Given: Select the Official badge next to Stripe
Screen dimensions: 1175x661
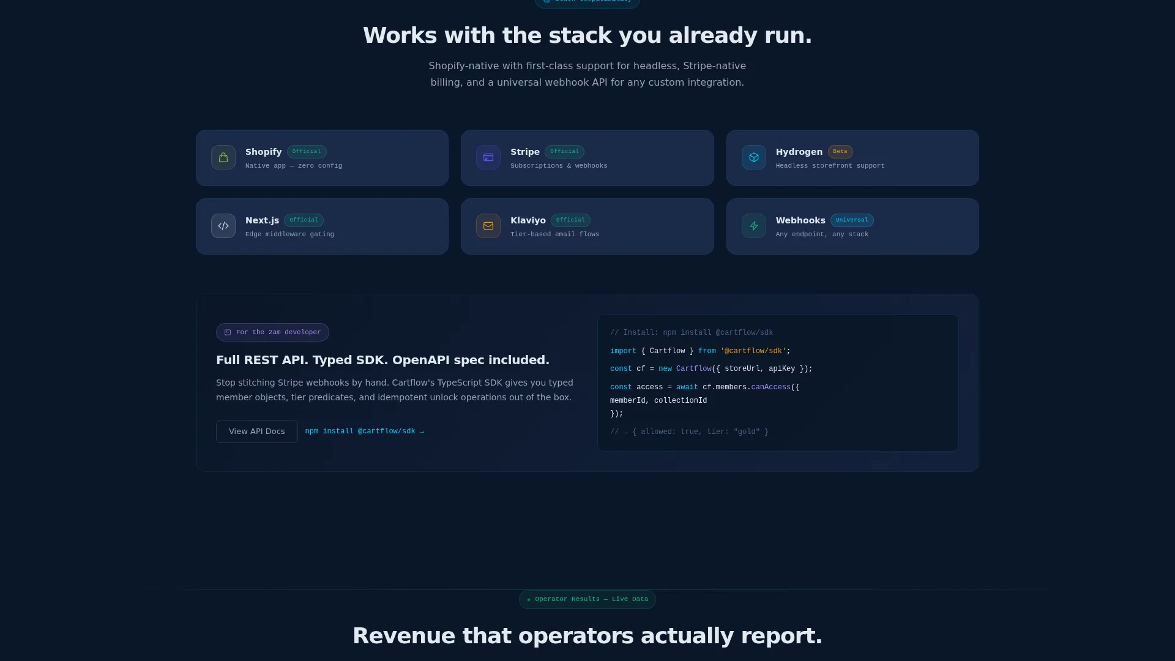Looking at the screenshot, I should click(x=564, y=152).
